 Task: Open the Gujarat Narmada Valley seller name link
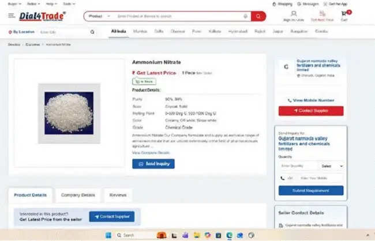pos(318,65)
